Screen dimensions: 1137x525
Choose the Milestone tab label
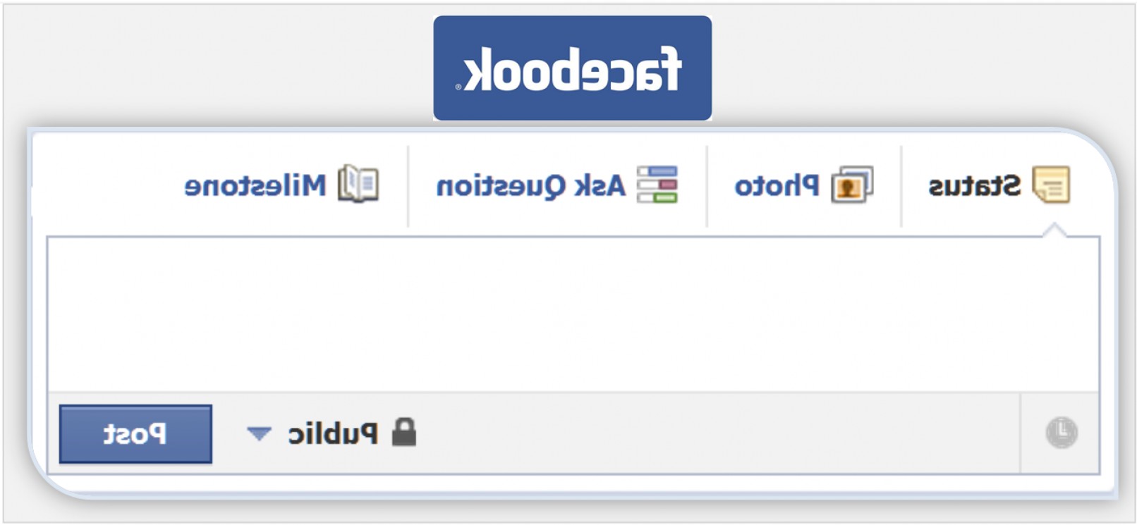pos(255,186)
